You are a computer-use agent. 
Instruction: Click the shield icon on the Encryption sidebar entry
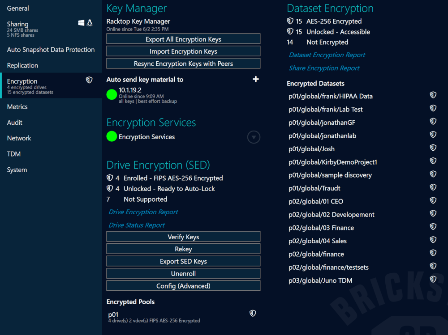tap(89, 79)
